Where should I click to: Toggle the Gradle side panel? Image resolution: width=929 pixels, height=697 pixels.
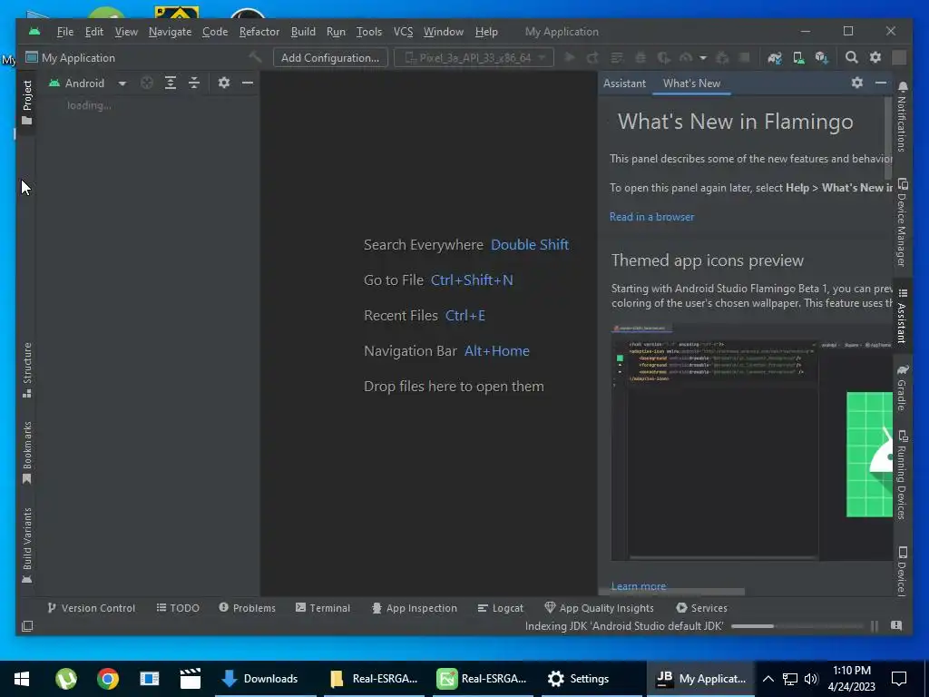coord(902,388)
